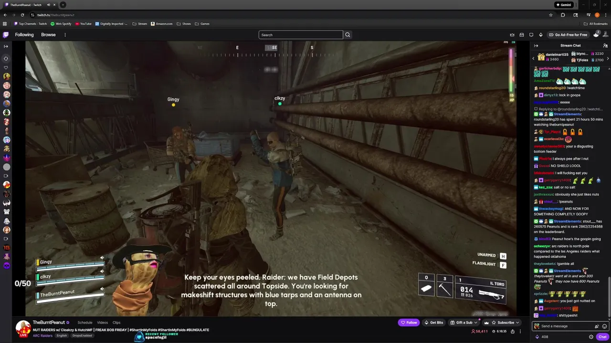The height and width of the screenshot is (343, 611).
Task: Open the Gift a Sub dropdown
Action: point(464,323)
